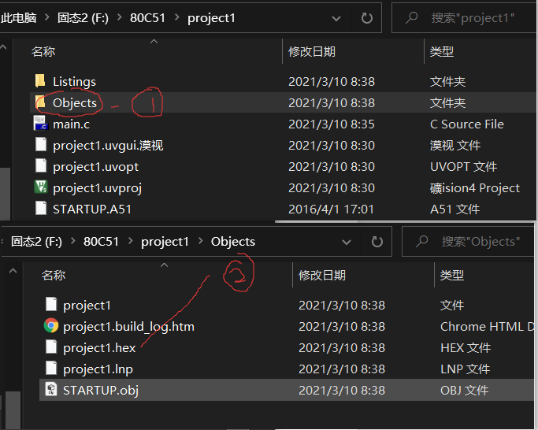Click the project1.uvproj Keil project icon
This screenshot has width=538, height=430.
40,187
